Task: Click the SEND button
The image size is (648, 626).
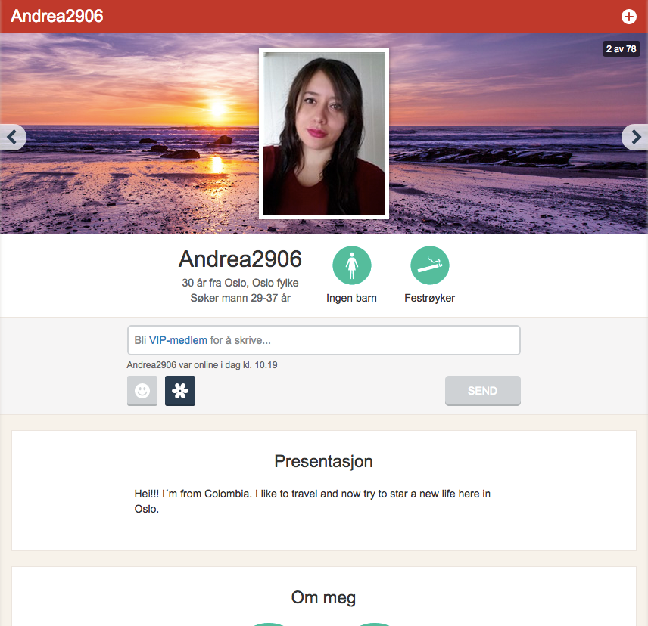Action: click(483, 390)
